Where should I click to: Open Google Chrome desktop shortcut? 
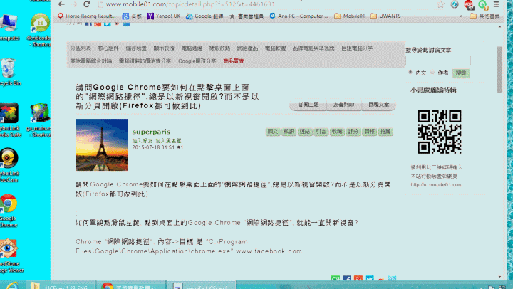click(8, 211)
